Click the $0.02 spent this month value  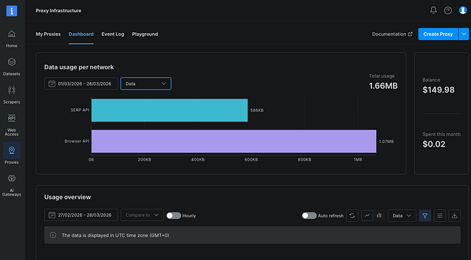tap(434, 144)
